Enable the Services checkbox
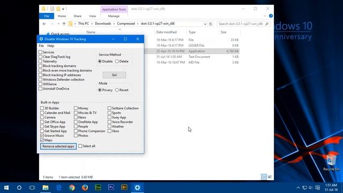 40,53
